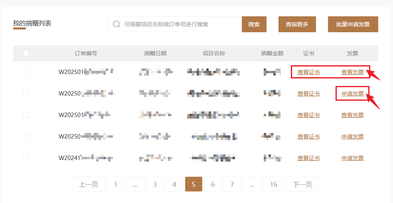This screenshot has width=393, height=203.
Task: Go to next page with 下一页
Action: click(x=302, y=184)
